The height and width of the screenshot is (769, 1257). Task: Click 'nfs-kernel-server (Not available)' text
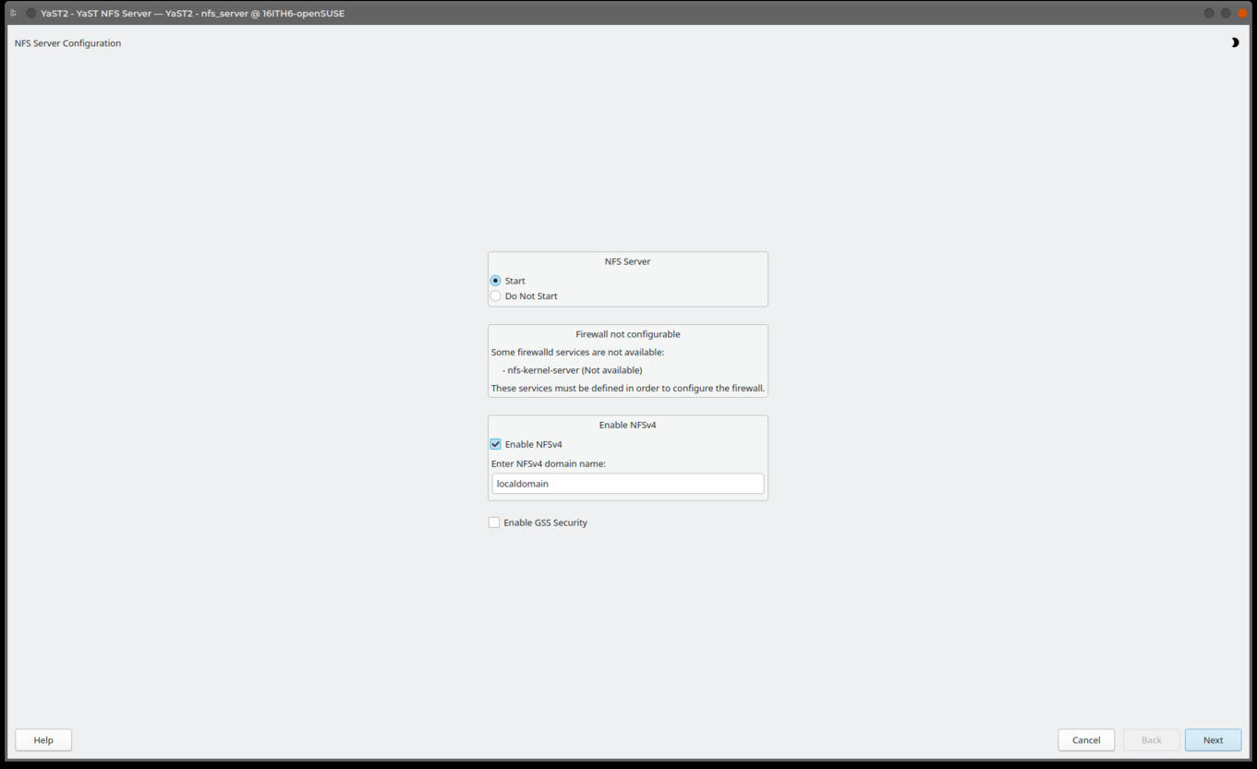click(x=574, y=370)
